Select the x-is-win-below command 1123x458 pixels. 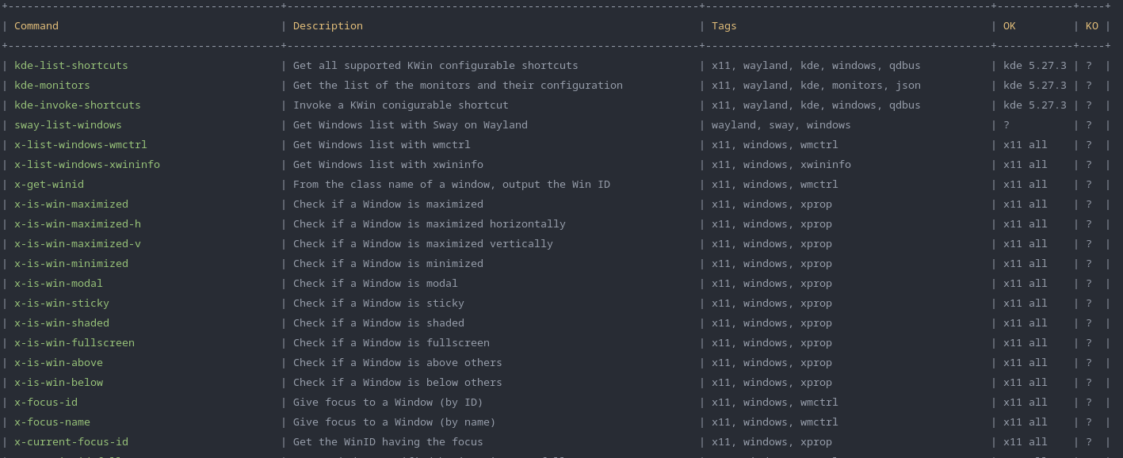click(x=59, y=383)
